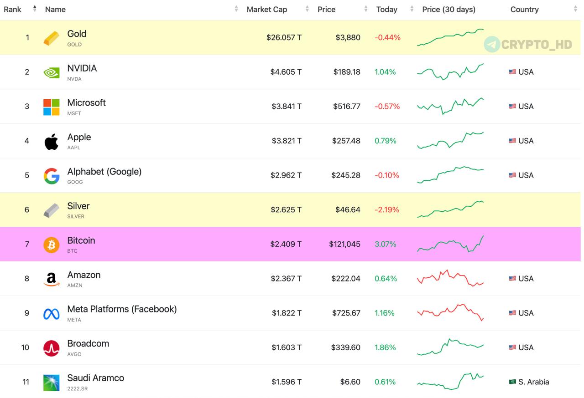The height and width of the screenshot is (398, 584).
Task: Click the Microsoft logo icon
Action: pyautogui.click(x=51, y=107)
